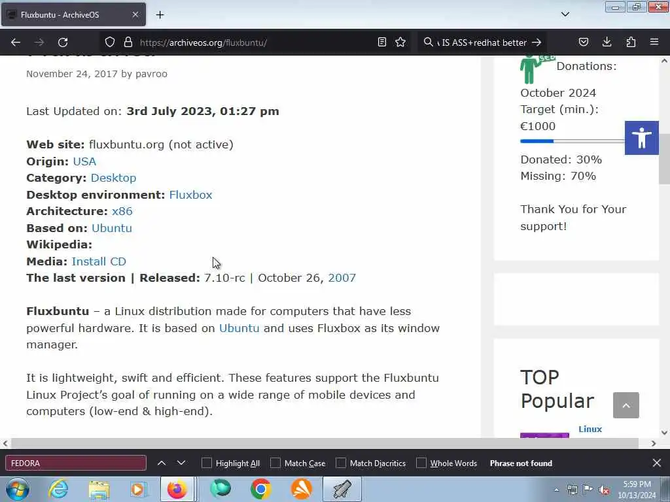The width and height of the screenshot is (670, 502).
Task: Find next match with the down chevron
Action: 181,463
